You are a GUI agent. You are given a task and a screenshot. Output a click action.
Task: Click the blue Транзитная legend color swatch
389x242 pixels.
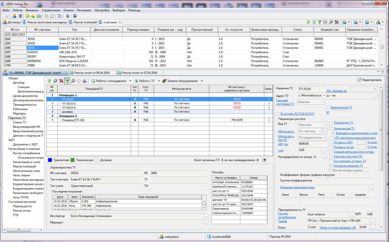click(x=50, y=160)
